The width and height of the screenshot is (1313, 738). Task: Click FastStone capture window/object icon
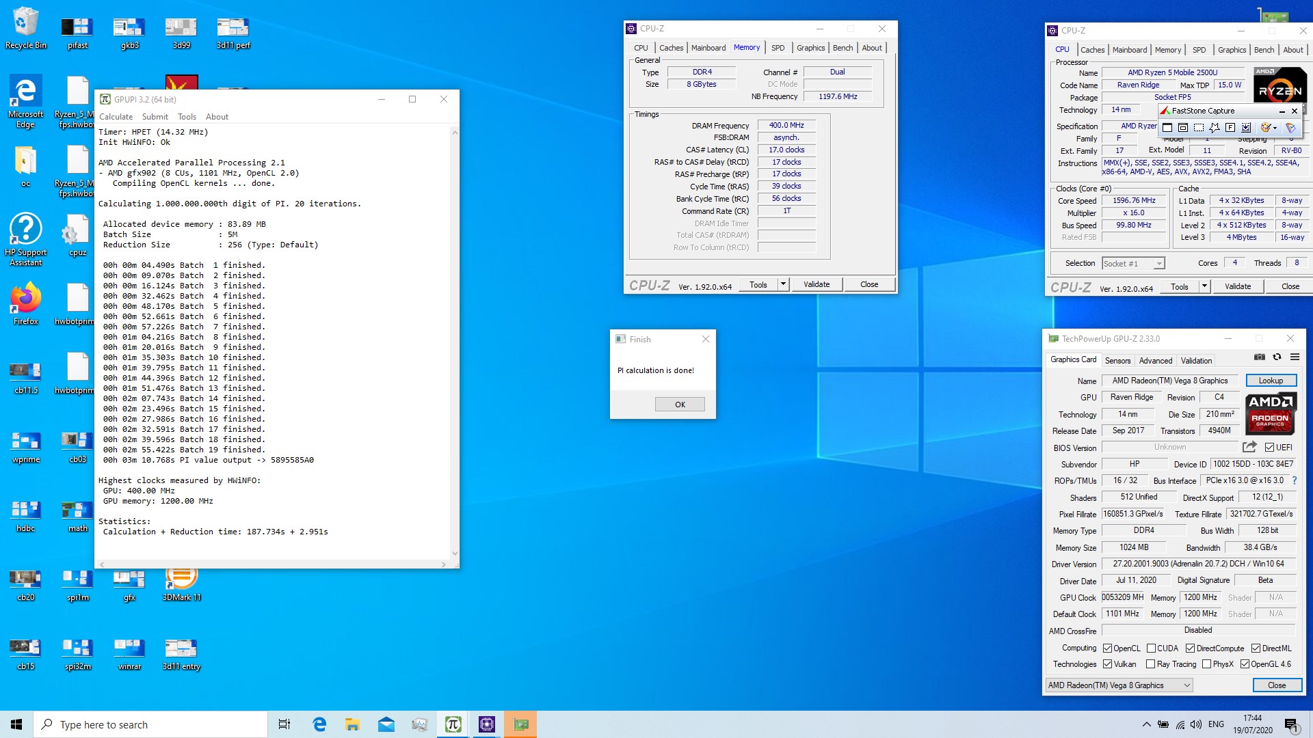tap(1183, 128)
